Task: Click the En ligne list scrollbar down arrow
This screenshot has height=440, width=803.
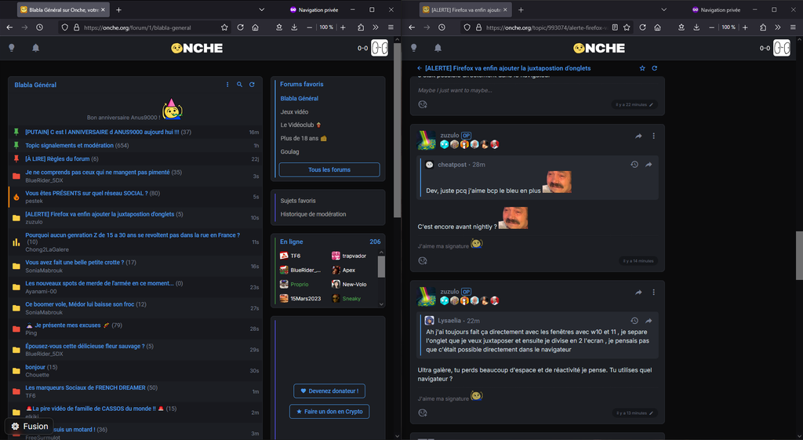Action: [x=382, y=304]
